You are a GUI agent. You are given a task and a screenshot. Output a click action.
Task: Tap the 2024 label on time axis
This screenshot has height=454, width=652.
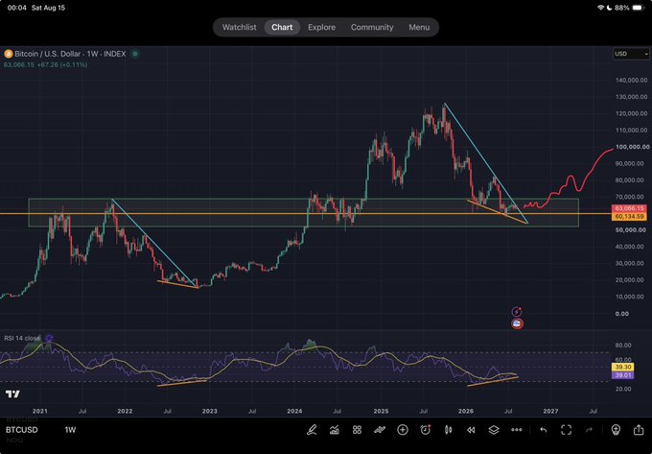coord(294,411)
